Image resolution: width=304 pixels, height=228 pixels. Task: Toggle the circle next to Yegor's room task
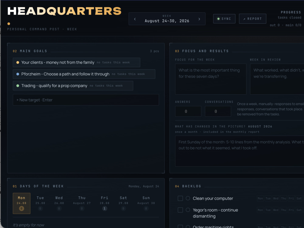[188, 210]
